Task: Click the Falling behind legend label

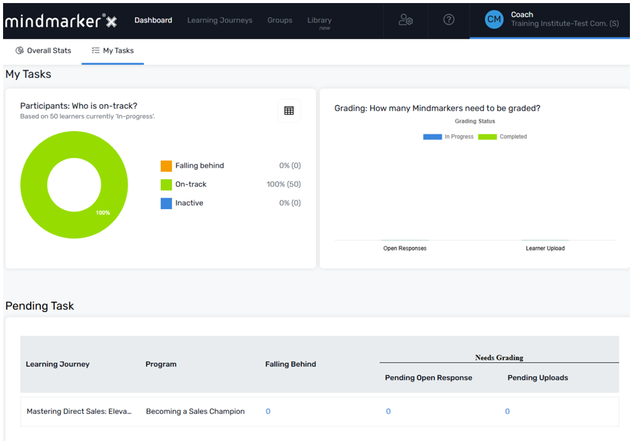Action: pyautogui.click(x=199, y=166)
